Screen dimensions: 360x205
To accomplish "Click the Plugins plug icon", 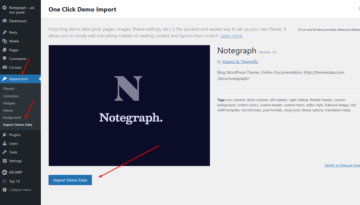I will [4, 135].
